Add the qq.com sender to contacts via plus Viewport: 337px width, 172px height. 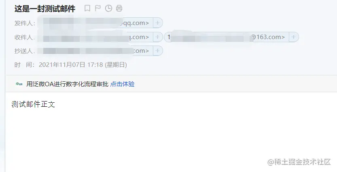click(x=158, y=23)
